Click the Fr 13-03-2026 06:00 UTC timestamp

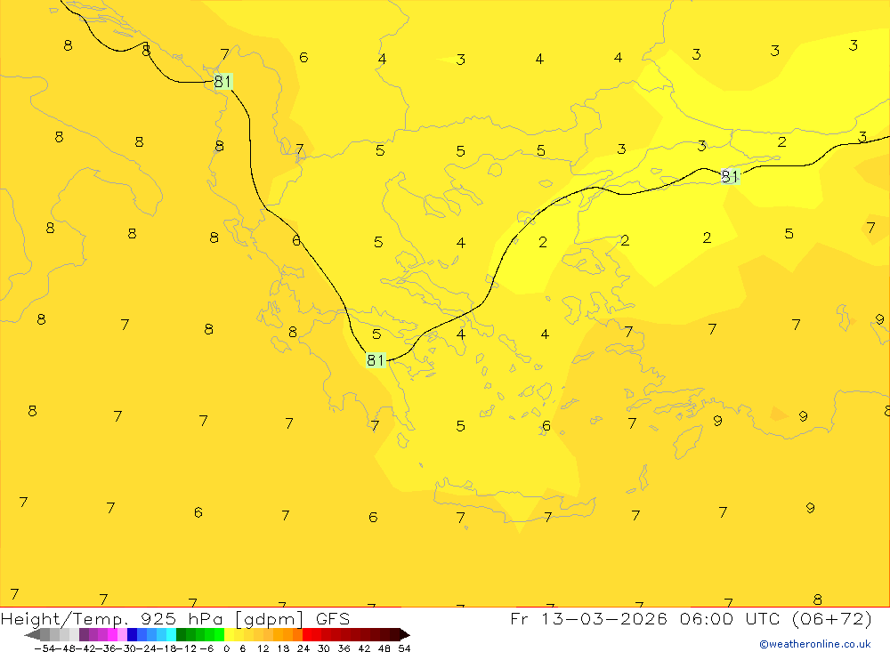click(x=691, y=618)
